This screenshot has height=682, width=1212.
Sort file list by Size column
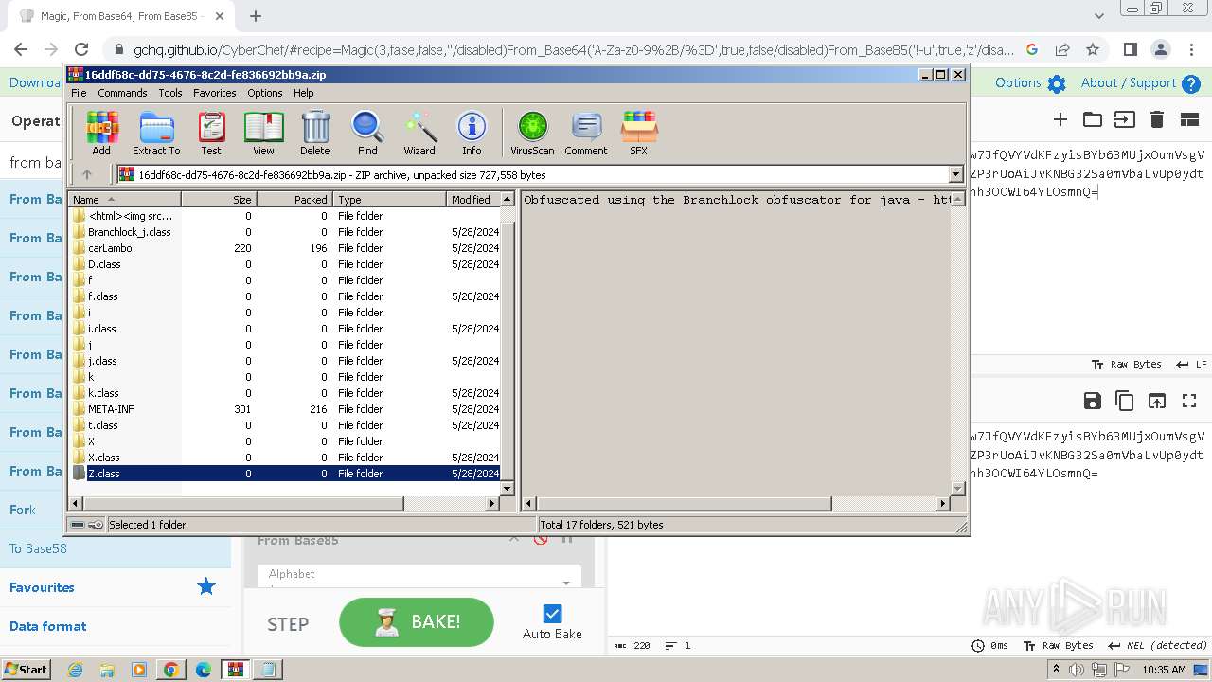point(219,200)
